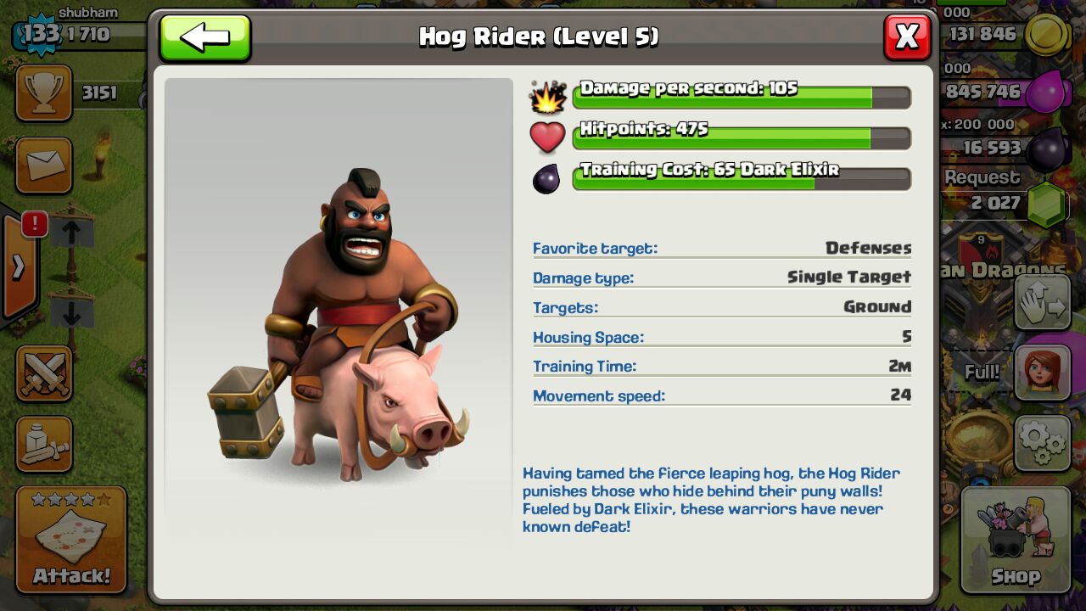Click the Damage per second progress bar
This screenshot has height=611, width=1086.
tap(742, 97)
